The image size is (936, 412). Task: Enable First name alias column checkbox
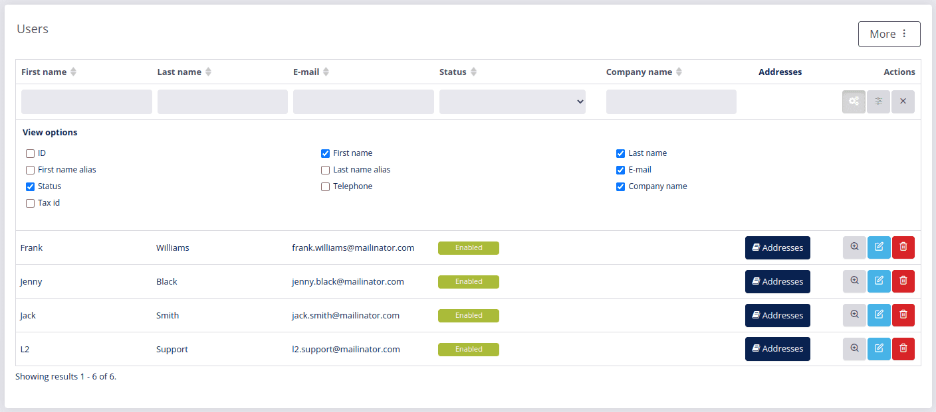30,170
